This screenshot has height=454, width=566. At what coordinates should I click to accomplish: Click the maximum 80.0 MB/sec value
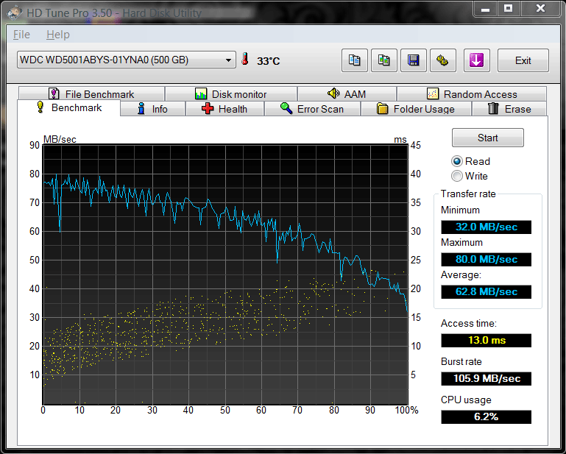(487, 259)
